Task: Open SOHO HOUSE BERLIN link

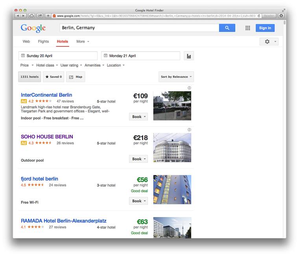Action: coord(47,137)
